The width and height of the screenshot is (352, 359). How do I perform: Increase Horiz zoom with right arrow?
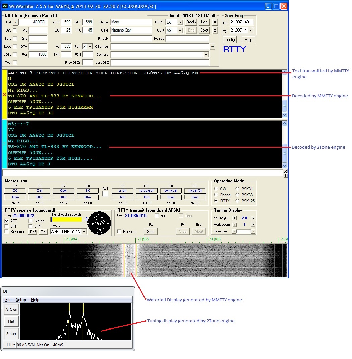(253, 225)
